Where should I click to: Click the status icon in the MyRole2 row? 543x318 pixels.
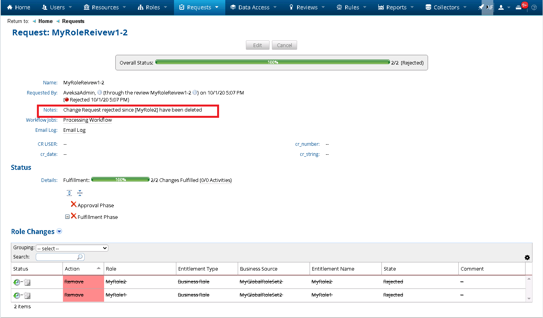pos(17,283)
